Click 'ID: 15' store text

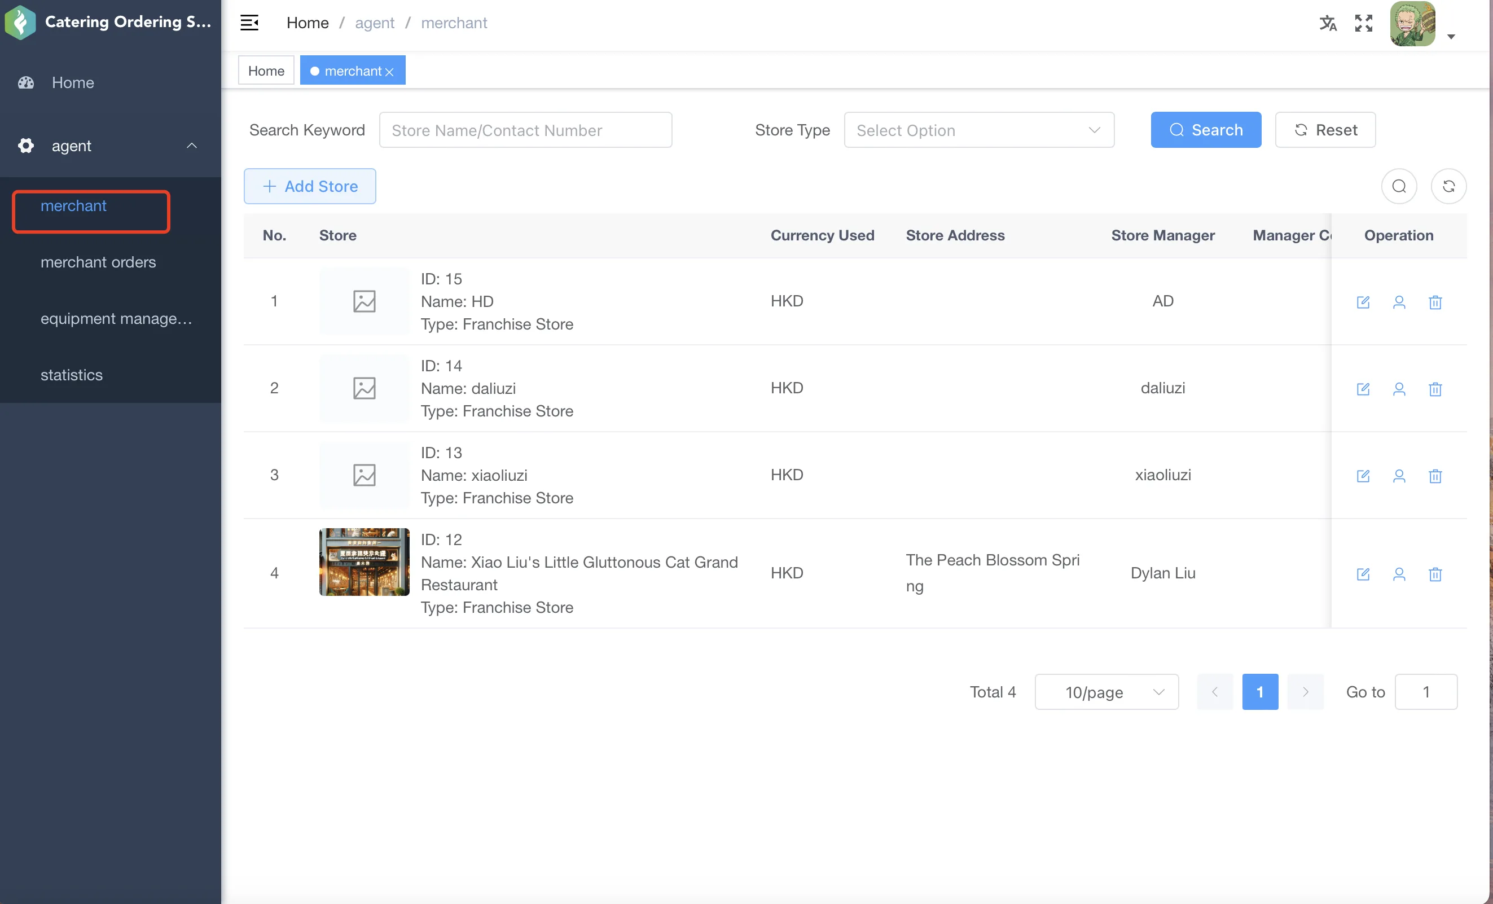[x=441, y=279]
